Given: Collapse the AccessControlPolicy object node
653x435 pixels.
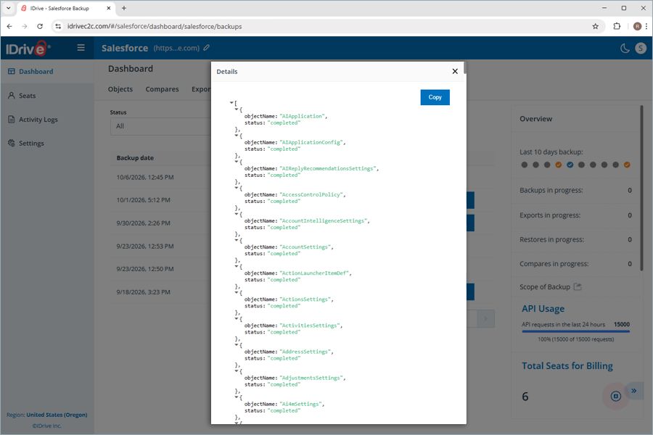Looking at the screenshot, I should tap(237, 188).
